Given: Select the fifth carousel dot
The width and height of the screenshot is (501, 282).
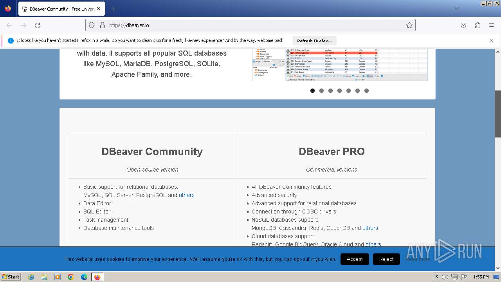Looking at the screenshot, I should point(348,90).
